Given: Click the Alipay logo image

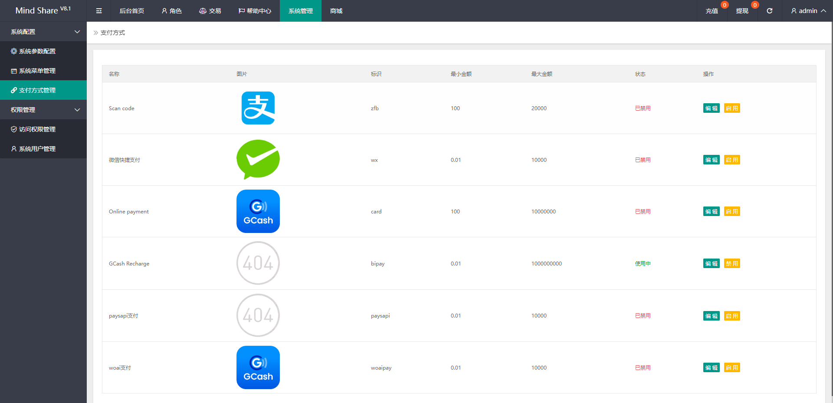Looking at the screenshot, I should 258,108.
